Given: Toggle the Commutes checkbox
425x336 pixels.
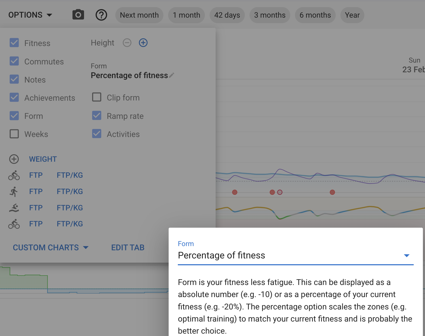Looking at the screenshot, I should click(x=14, y=61).
